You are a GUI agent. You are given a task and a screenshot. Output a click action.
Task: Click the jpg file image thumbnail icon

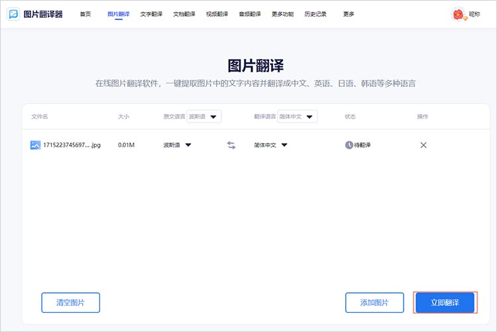pos(35,145)
